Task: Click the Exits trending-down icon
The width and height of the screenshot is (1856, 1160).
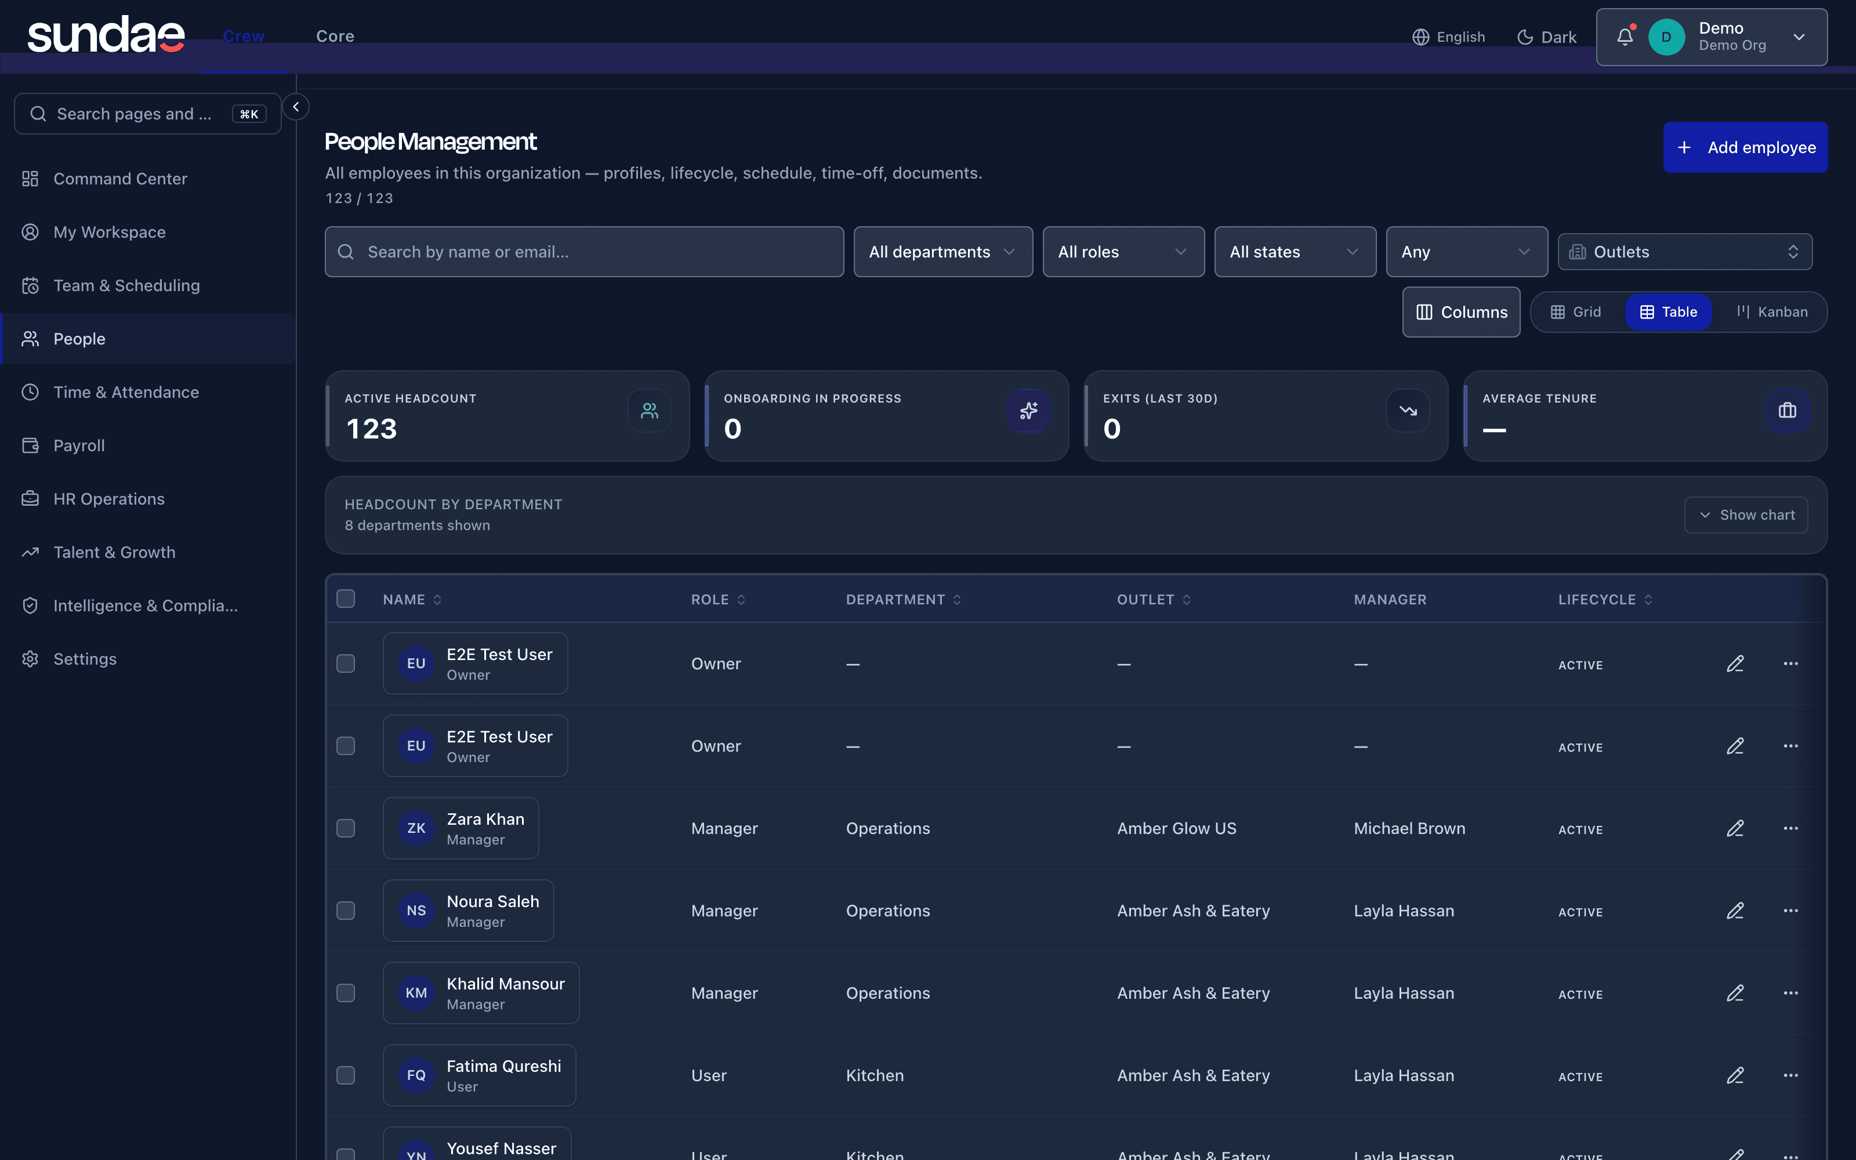Action: (1408, 411)
